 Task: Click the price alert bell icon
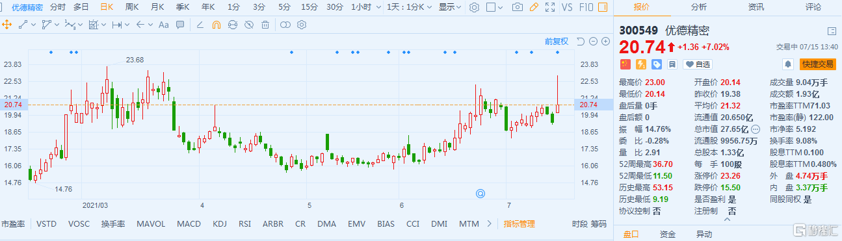[789, 64]
